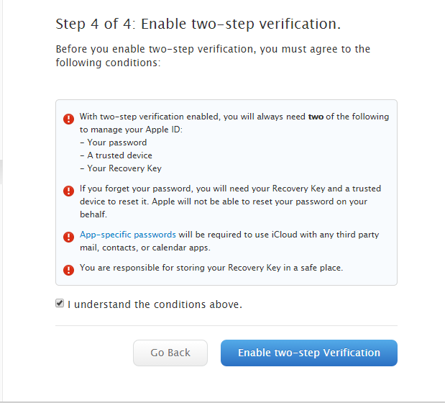Click the 'Before you enable' intro paragraph
The width and height of the screenshot is (445, 403).
click(x=213, y=55)
